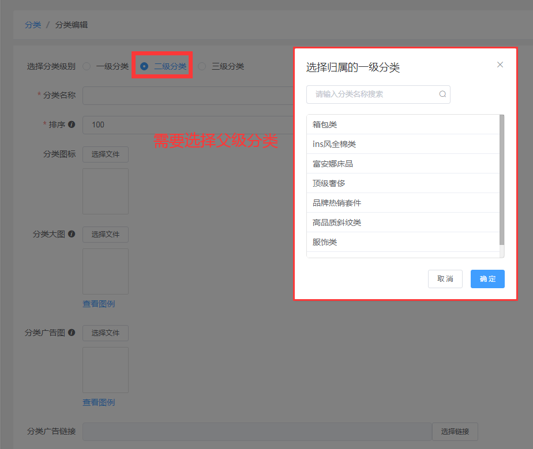Choose 服饰类 from the category list
533x449 pixels.
pyautogui.click(x=403, y=242)
